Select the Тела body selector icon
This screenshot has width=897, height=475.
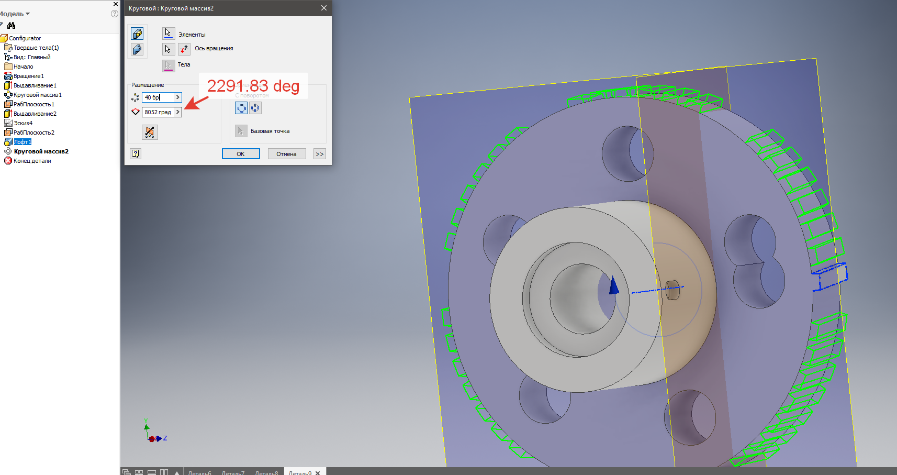point(169,65)
